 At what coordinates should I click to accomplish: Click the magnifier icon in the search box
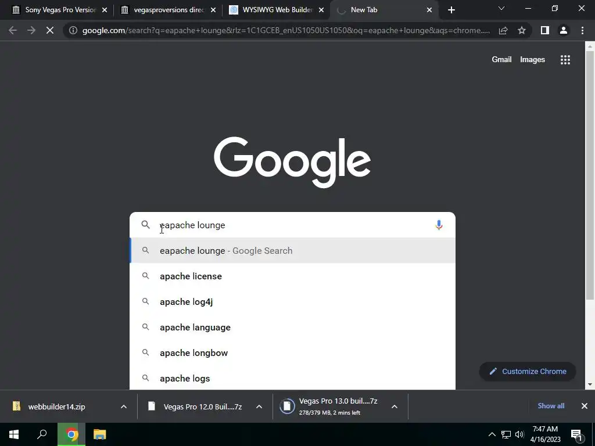click(146, 225)
